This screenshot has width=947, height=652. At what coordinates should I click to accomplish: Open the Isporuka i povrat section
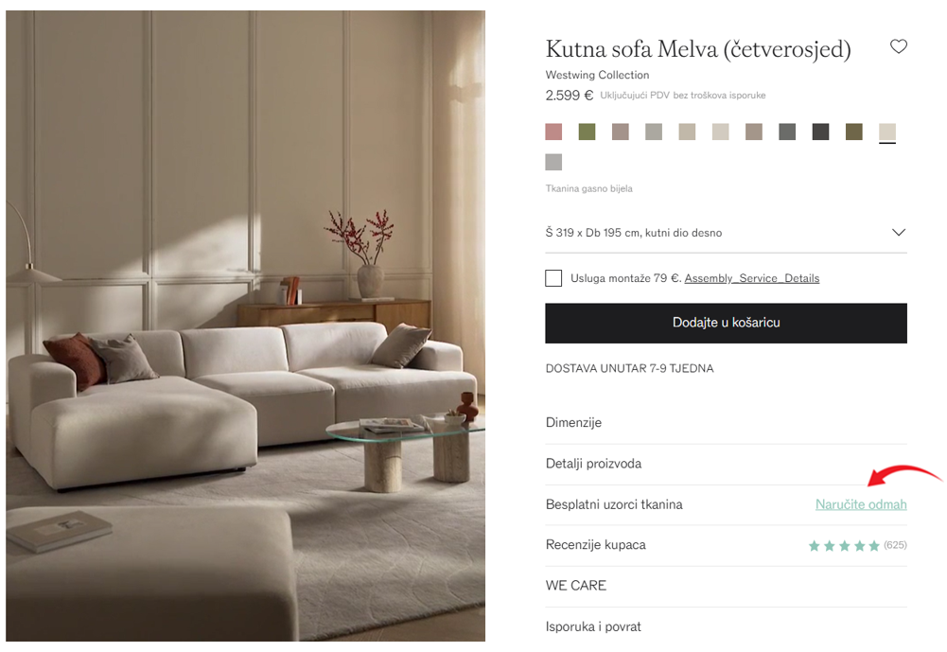pos(726,626)
